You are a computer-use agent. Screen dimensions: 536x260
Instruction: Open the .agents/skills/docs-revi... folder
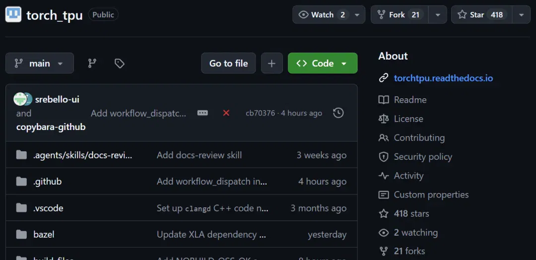point(83,155)
